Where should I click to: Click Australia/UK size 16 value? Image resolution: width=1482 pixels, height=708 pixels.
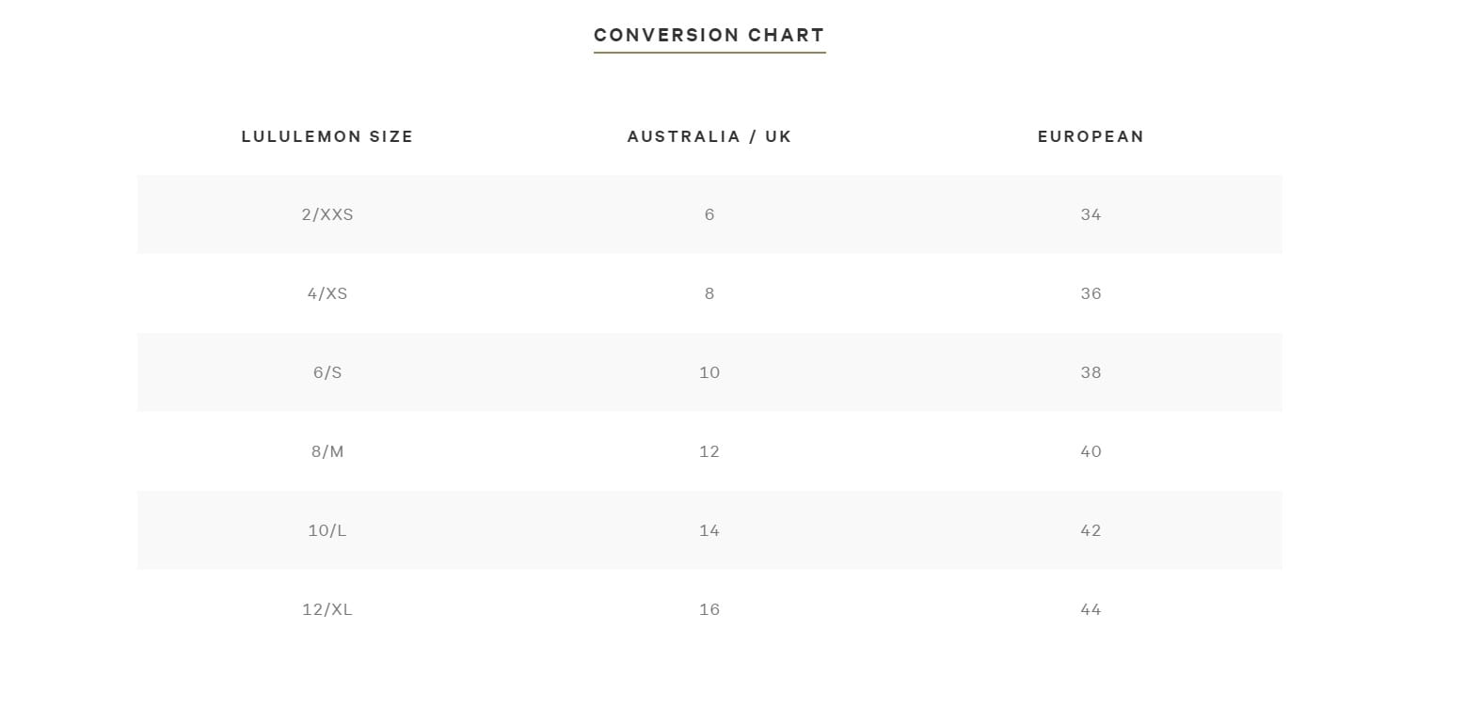pyautogui.click(x=709, y=609)
